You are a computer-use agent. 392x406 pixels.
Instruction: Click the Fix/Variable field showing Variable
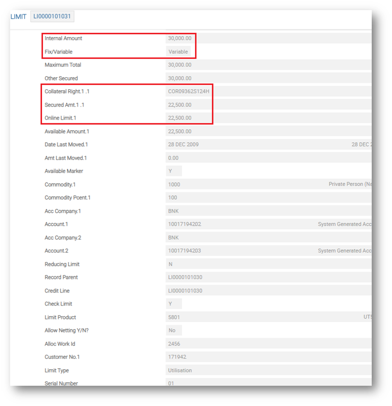click(178, 52)
